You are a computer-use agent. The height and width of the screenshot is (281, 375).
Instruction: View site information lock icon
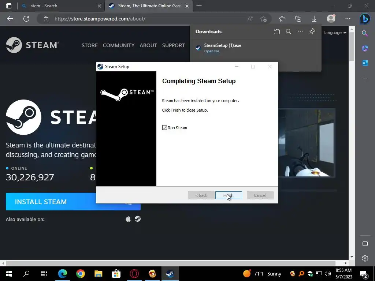(x=46, y=19)
